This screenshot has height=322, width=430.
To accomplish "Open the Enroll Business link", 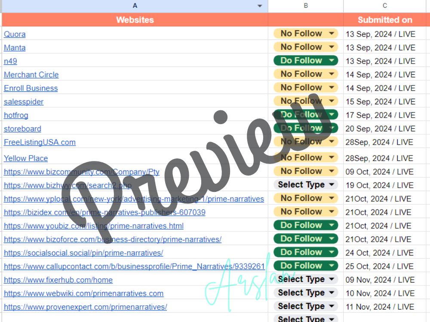I will (31, 88).
